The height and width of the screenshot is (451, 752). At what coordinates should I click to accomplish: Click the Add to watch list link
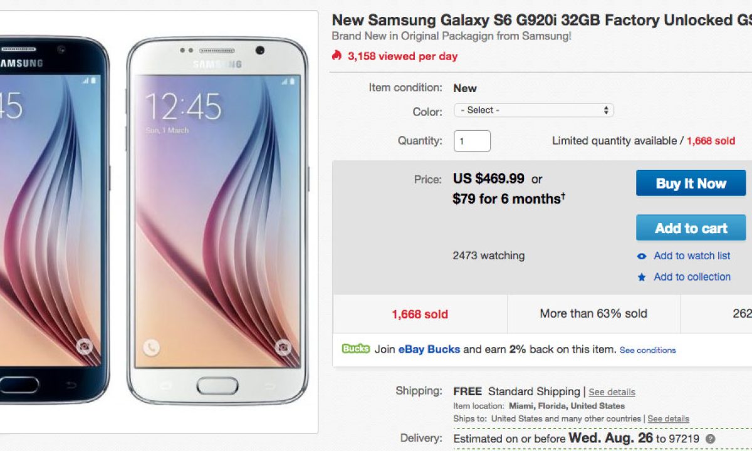(x=692, y=256)
